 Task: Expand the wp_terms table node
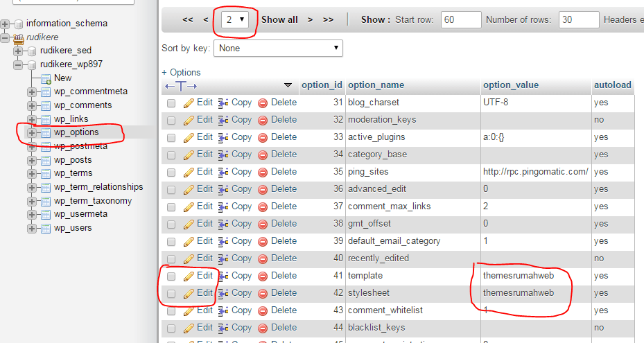(32, 173)
